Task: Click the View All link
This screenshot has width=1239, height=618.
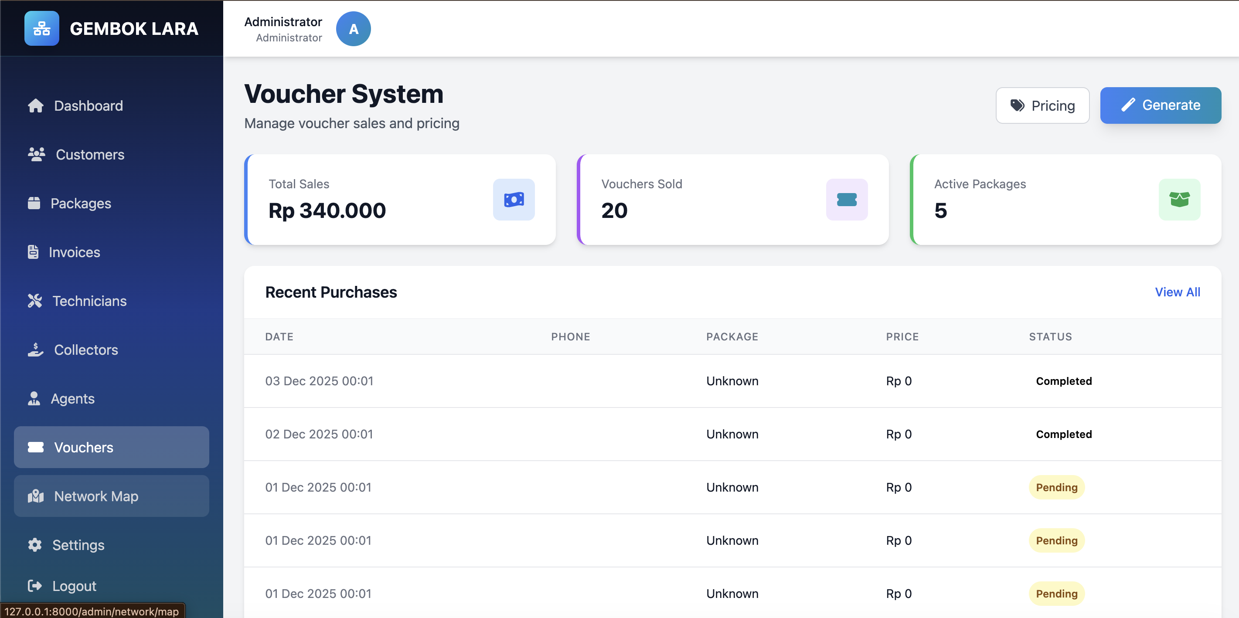Action: pyautogui.click(x=1177, y=292)
